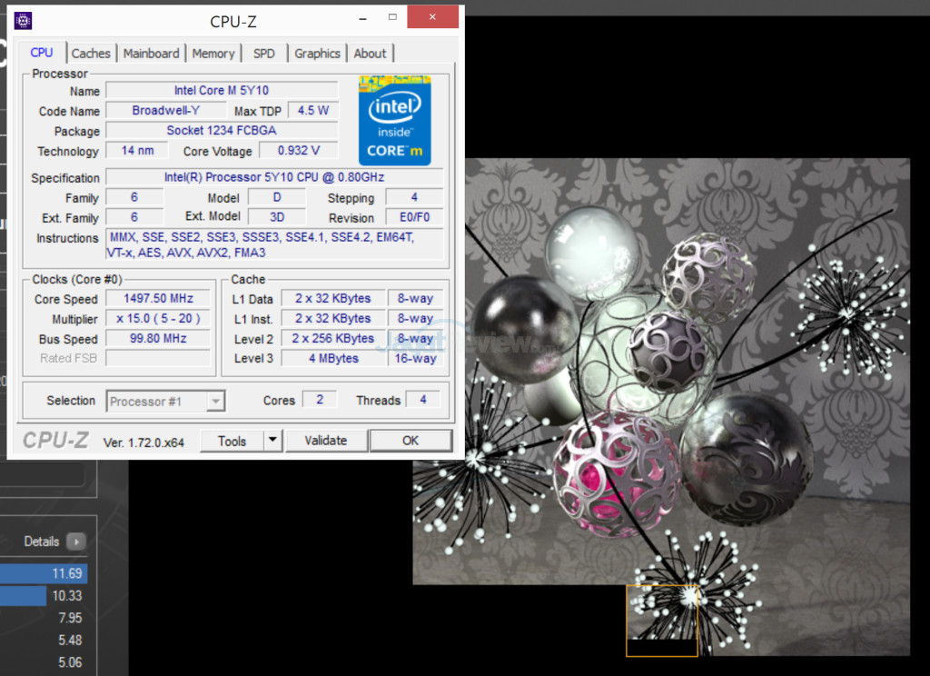Image resolution: width=930 pixels, height=676 pixels.
Task: Click the Intel Core M 5Y10 name field
Action: click(x=222, y=90)
